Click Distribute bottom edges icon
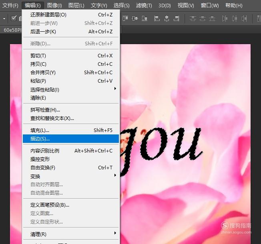The width and height of the screenshot is (261, 244). 212,18
